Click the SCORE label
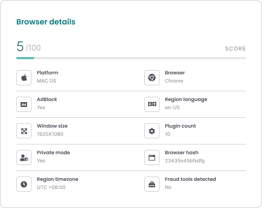Viewport: 262px width, 208px height. click(235, 48)
